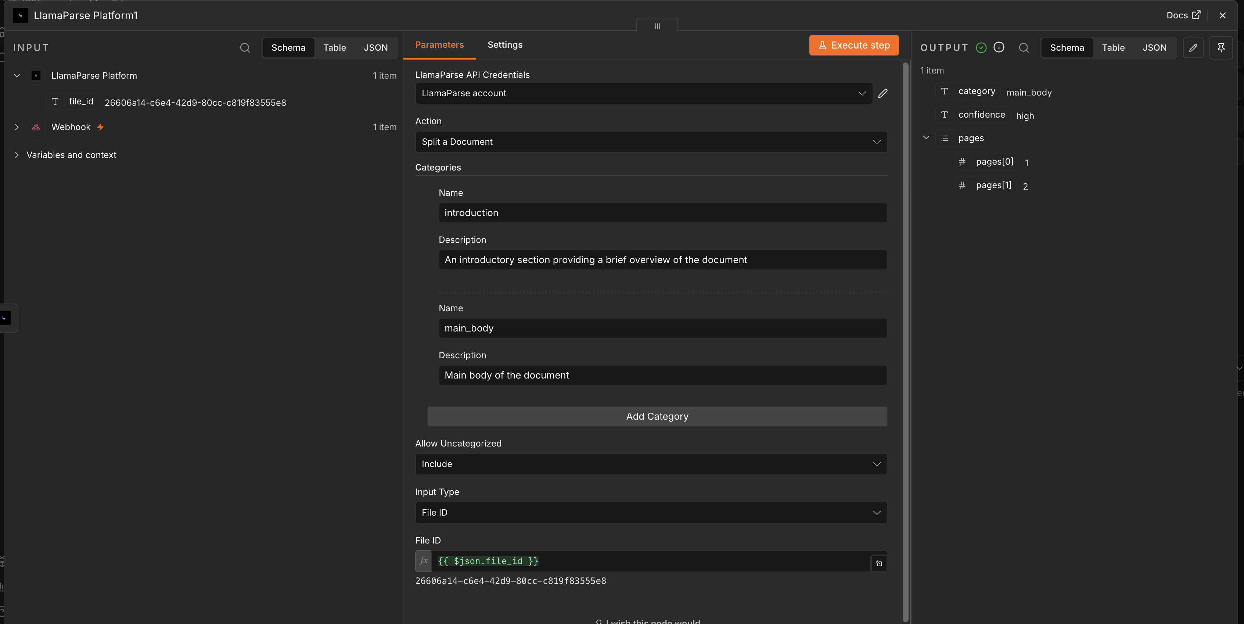Click the Webhook trigger lightning bolt
The height and width of the screenshot is (624, 1244).
pyautogui.click(x=100, y=127)
